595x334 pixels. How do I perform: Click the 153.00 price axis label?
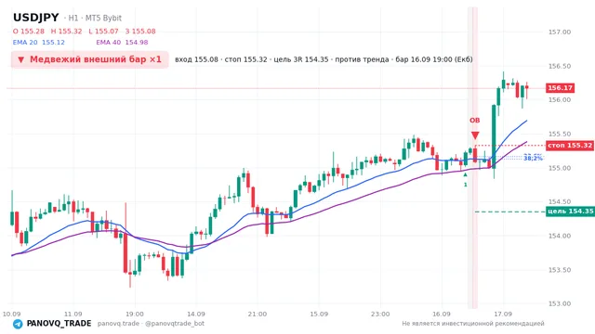(560, 303)
